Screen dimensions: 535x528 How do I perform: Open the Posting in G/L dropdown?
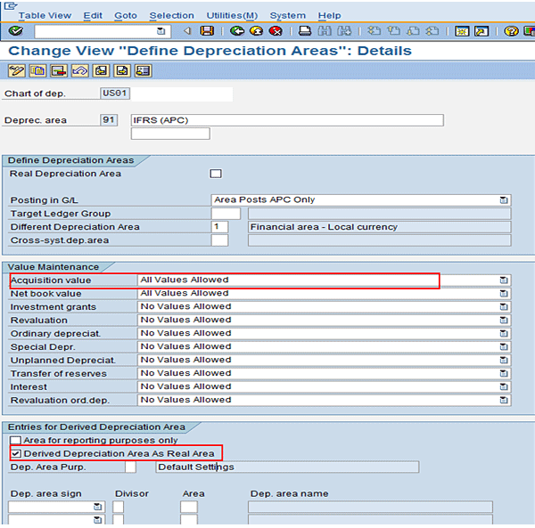[504, 200]
